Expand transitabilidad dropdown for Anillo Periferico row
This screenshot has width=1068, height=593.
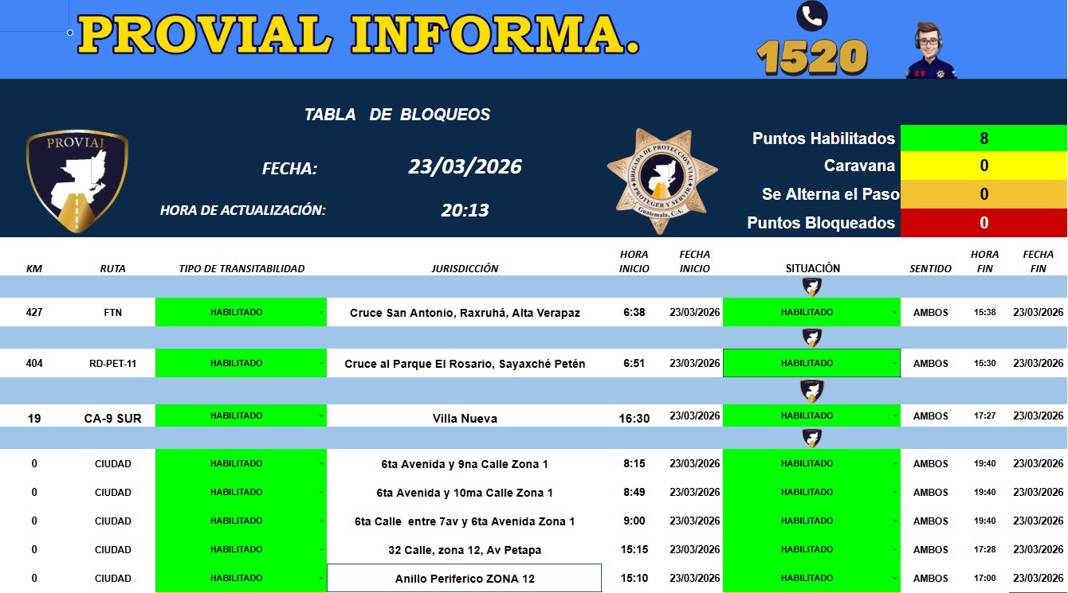click(x=321, y=579)
